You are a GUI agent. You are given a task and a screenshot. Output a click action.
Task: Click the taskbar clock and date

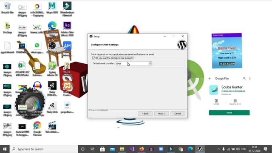point(254,149)
